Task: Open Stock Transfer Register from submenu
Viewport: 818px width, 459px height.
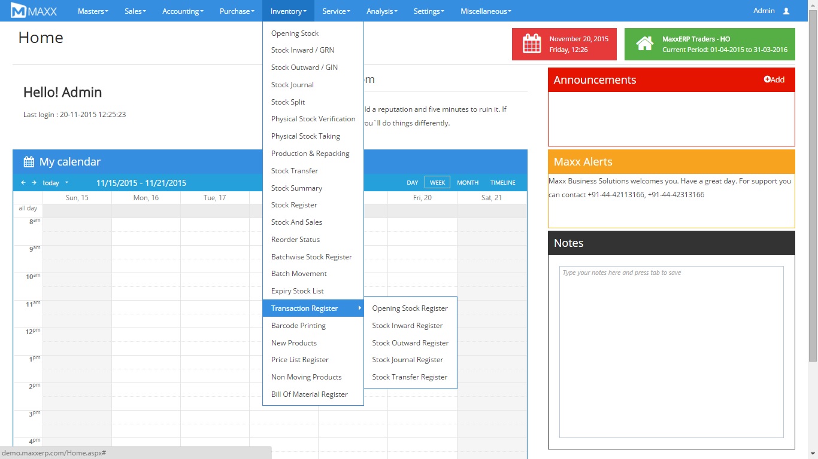Action: (410, 377)
